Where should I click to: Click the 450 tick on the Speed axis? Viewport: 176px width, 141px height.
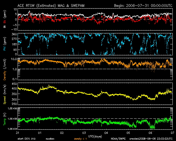click(14, 84)
